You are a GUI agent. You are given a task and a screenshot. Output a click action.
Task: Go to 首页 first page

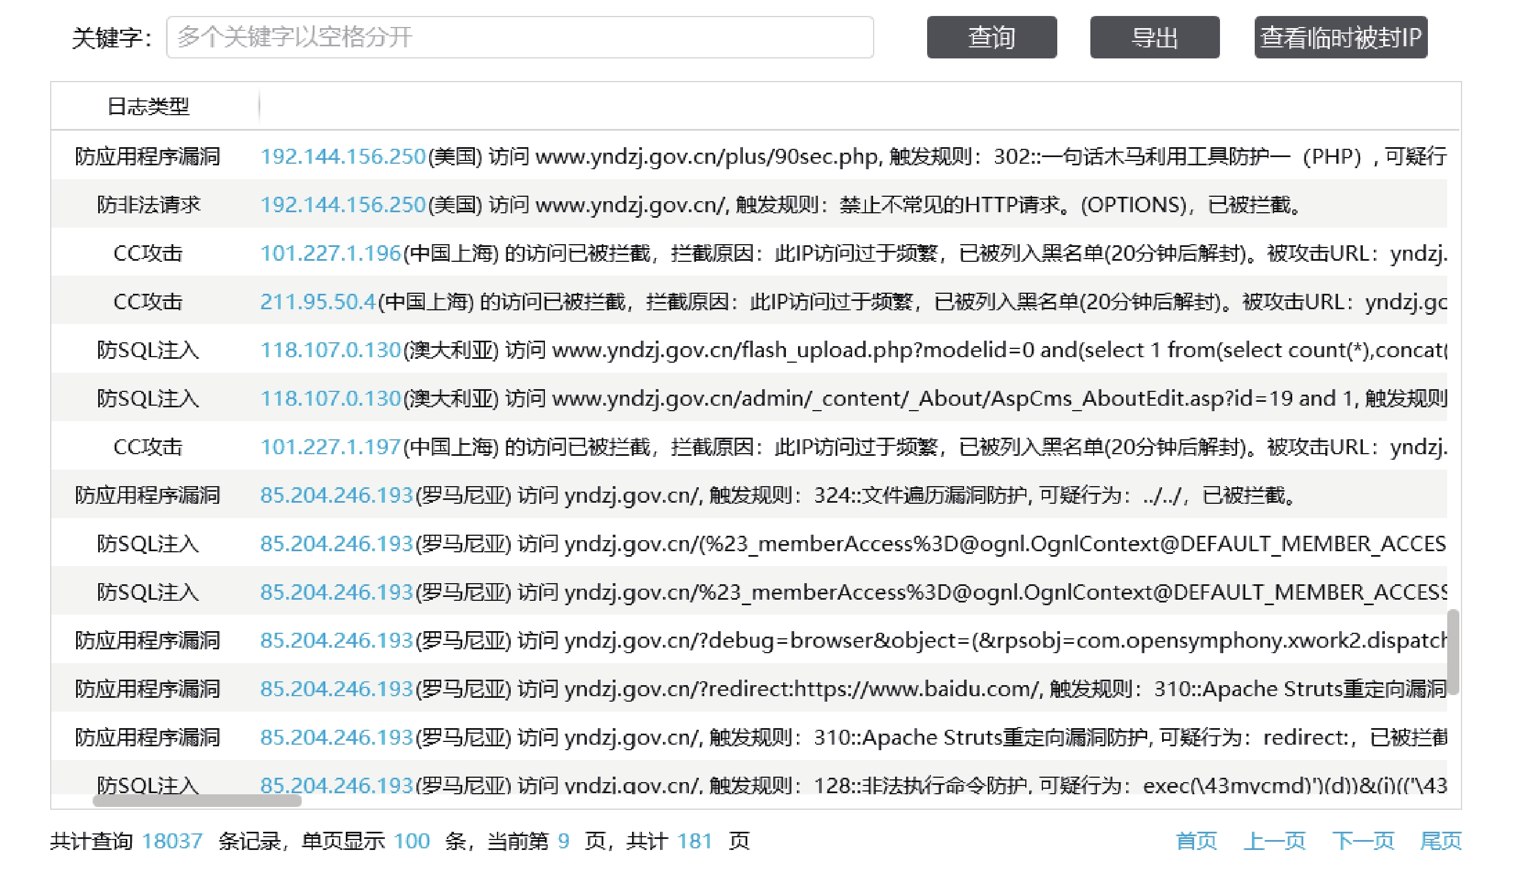pos(1196,841)
